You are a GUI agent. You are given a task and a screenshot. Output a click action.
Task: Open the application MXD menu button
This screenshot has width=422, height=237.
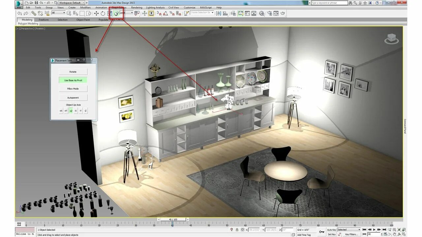[19, 4]
